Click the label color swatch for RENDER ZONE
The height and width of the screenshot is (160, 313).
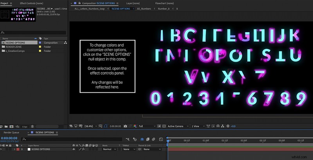40,47
